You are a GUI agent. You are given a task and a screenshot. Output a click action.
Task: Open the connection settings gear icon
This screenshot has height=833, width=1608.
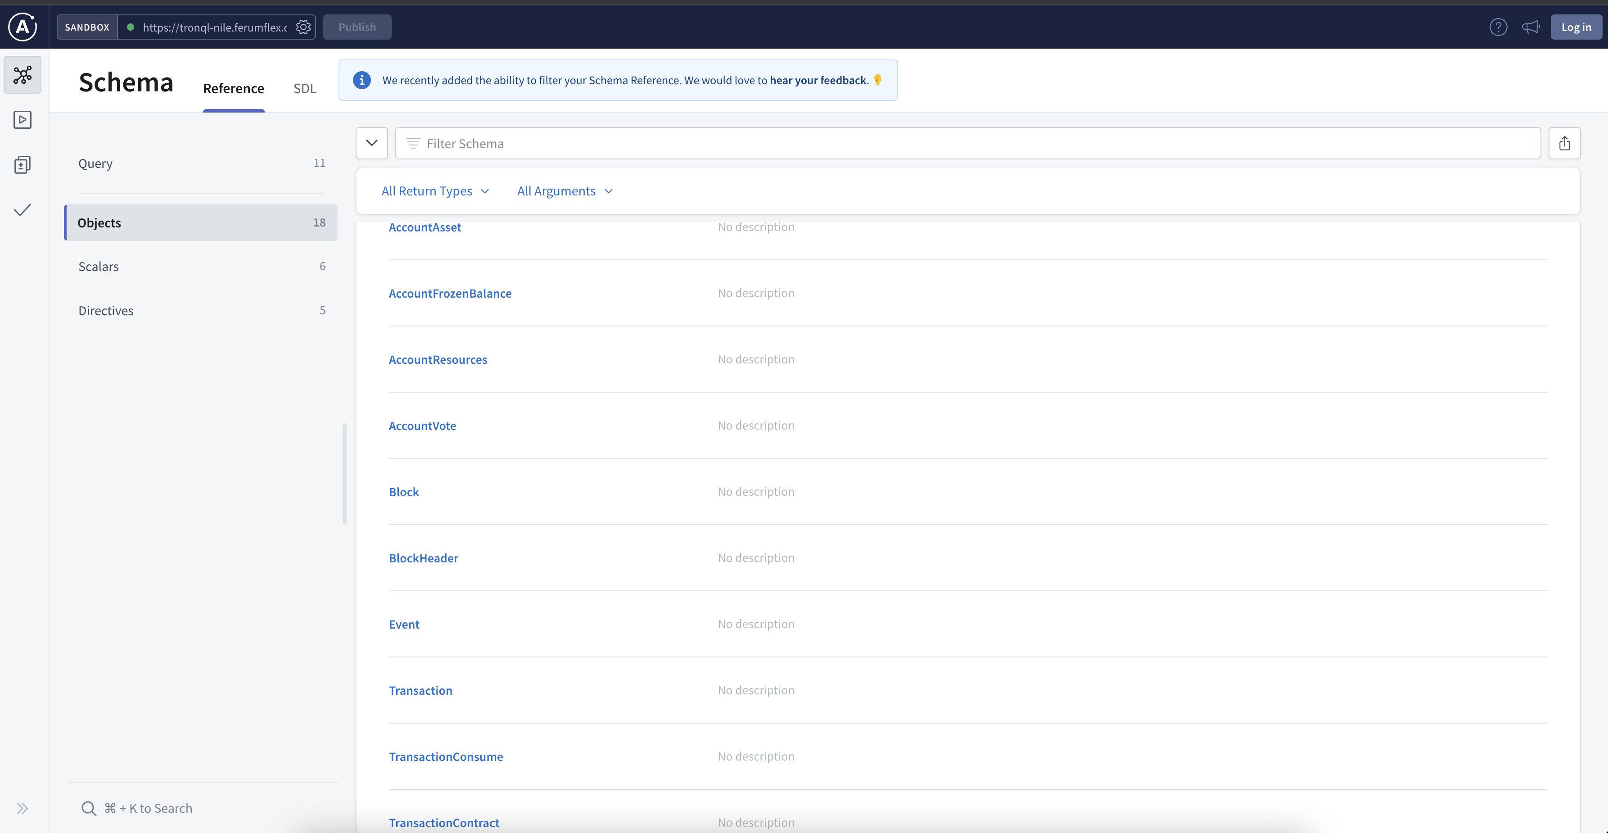coord(303,27)
